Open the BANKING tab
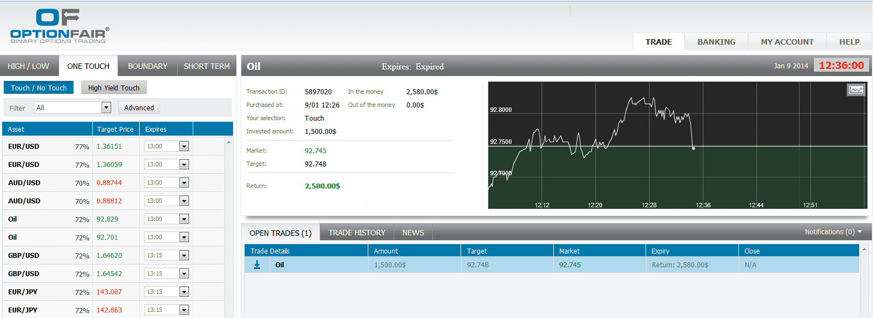873x318 pixels. coord(716,42)
